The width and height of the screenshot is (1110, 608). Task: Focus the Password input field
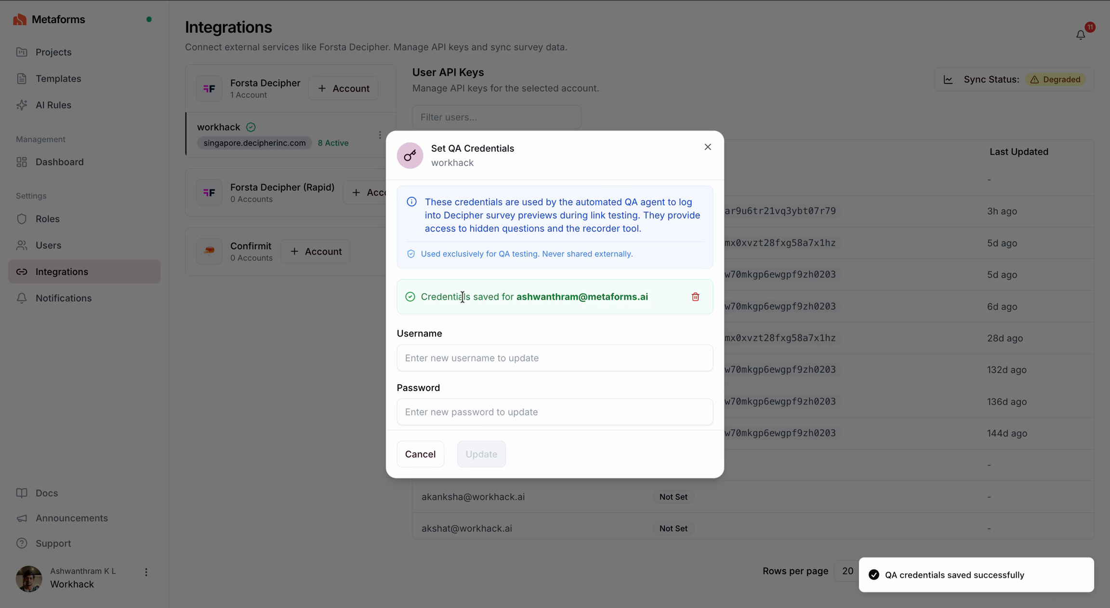[x=555, y=412]
